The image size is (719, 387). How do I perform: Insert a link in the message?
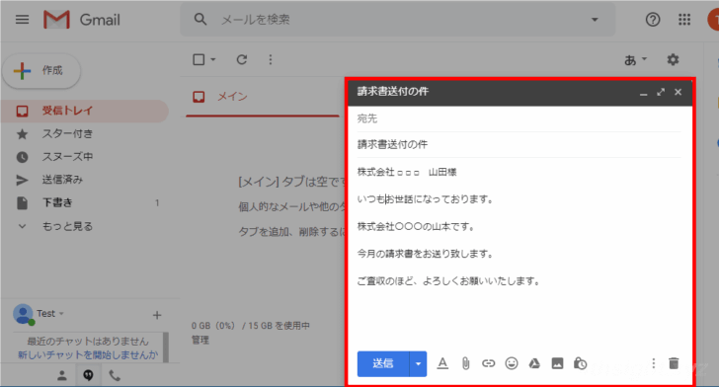(x=488, y=363)
